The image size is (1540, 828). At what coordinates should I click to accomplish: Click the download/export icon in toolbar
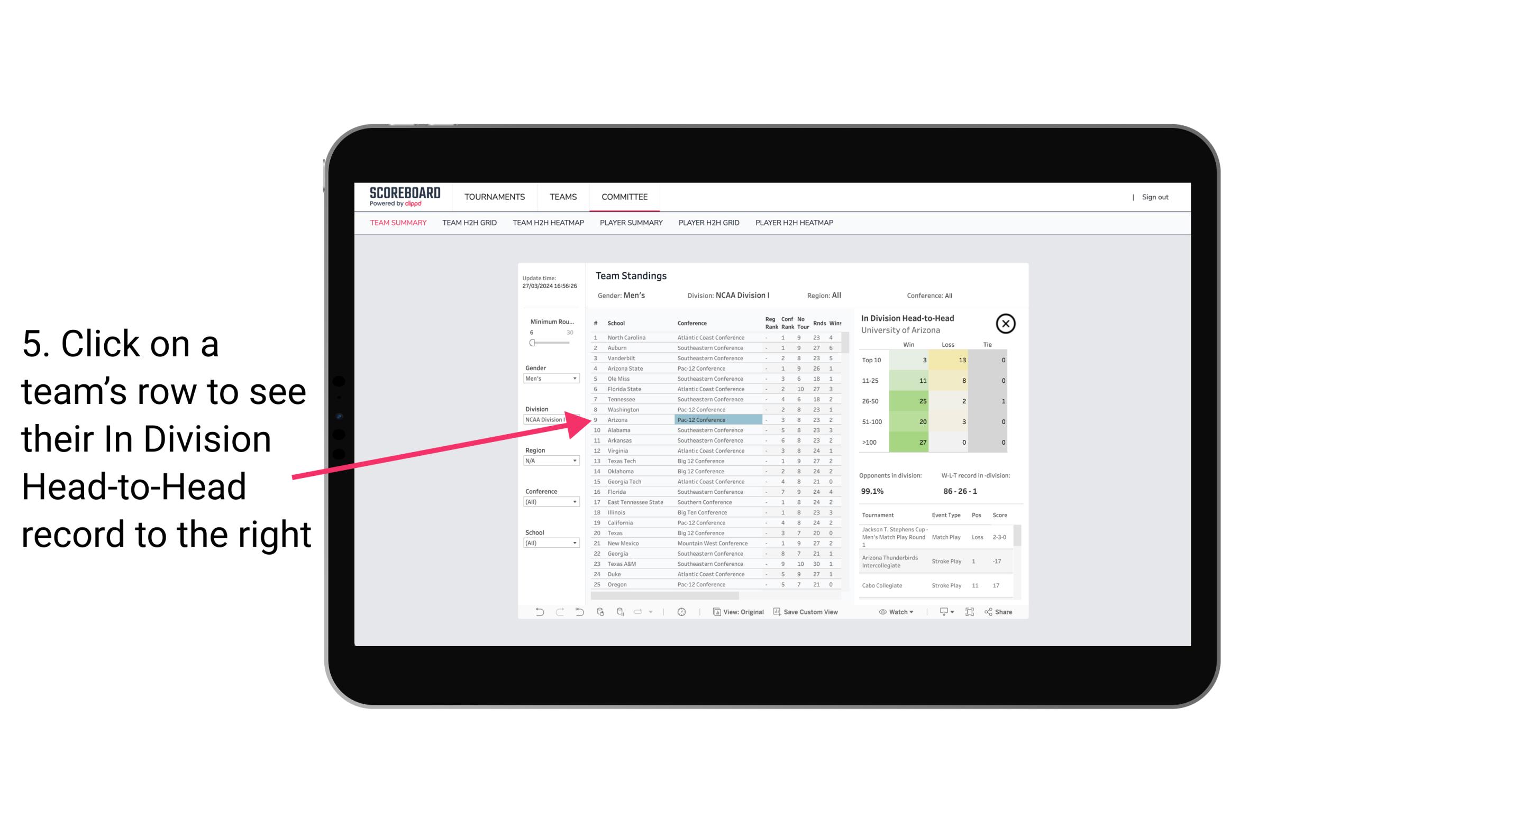[940, 612]
